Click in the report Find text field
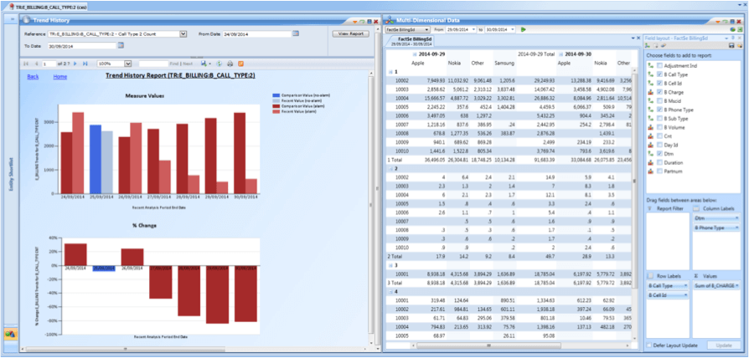 point(153,64)
